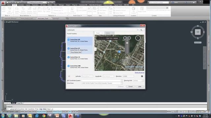The height and width of the screenshot is (118, 211).
Task: Collapse the search results panel arrow
Action: click(96, 49)
